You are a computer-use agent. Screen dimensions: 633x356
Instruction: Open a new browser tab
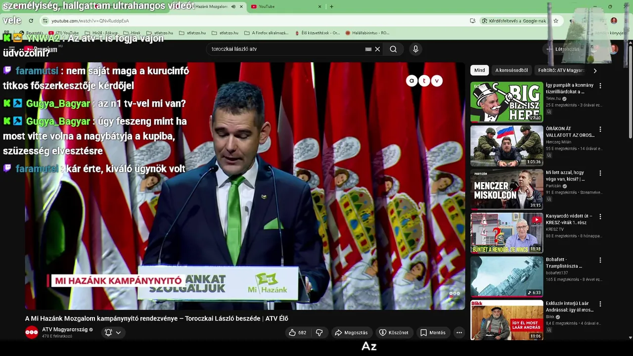pos(331,6)
